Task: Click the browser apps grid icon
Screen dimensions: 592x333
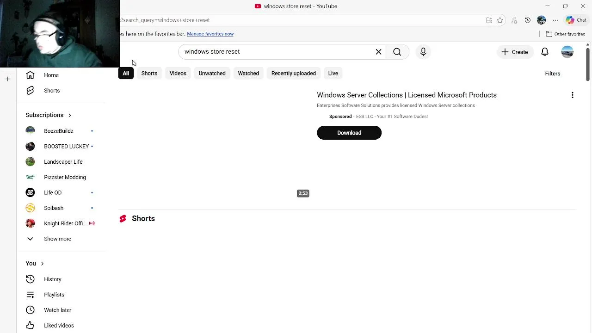Action: (489, 20)
